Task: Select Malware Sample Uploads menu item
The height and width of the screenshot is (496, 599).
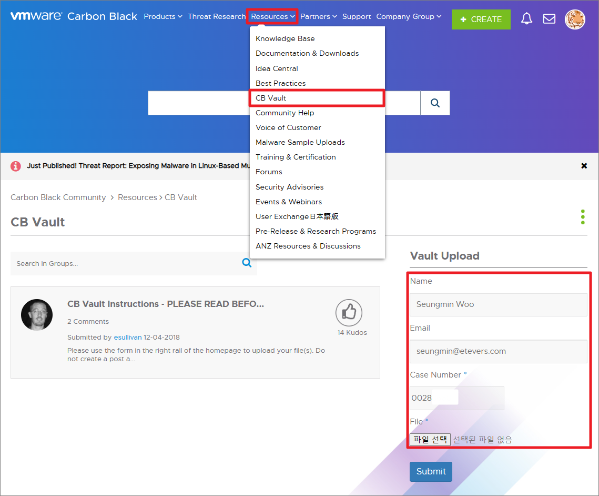Action: [300, 142]
